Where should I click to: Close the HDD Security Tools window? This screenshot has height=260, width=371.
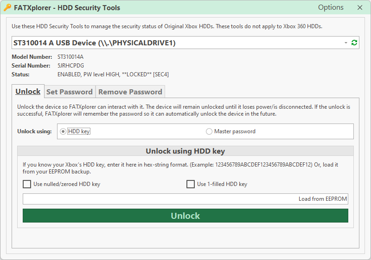coord(360,7)
